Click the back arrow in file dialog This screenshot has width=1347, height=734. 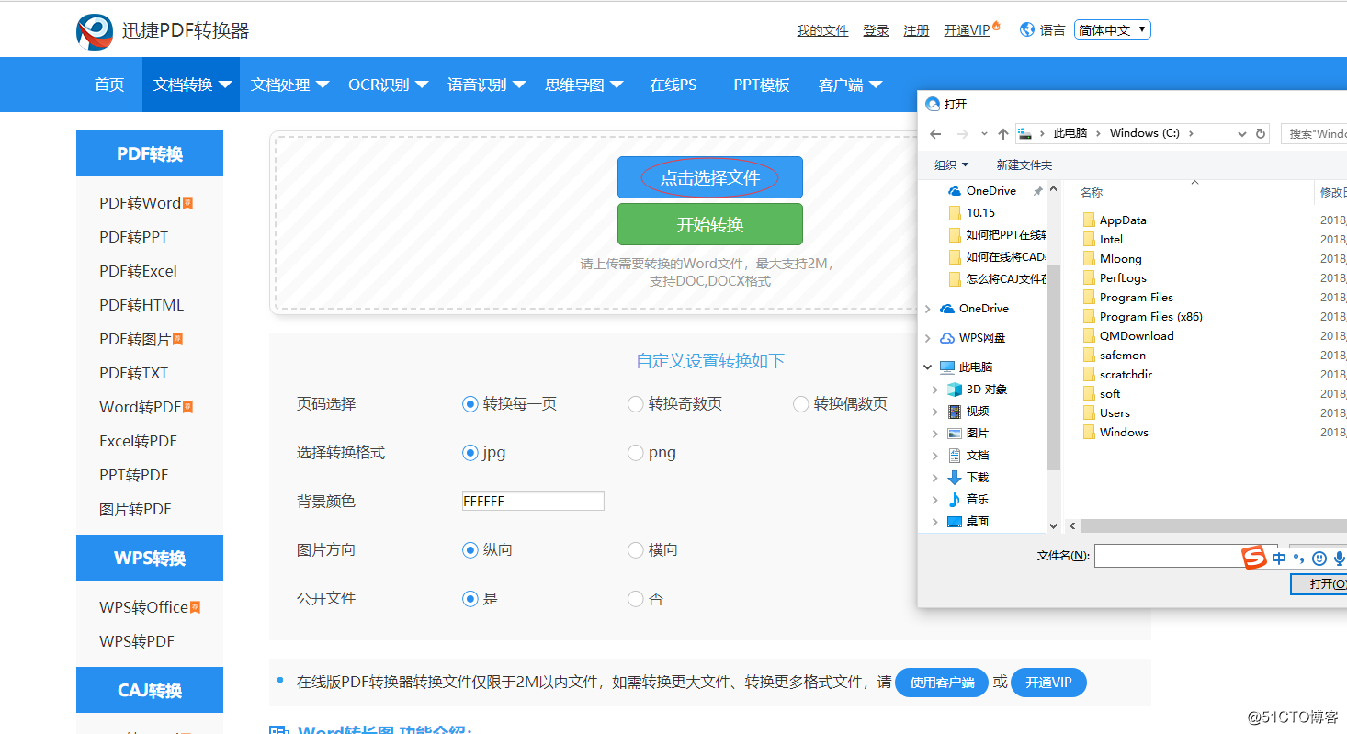(x=935, y=133)
